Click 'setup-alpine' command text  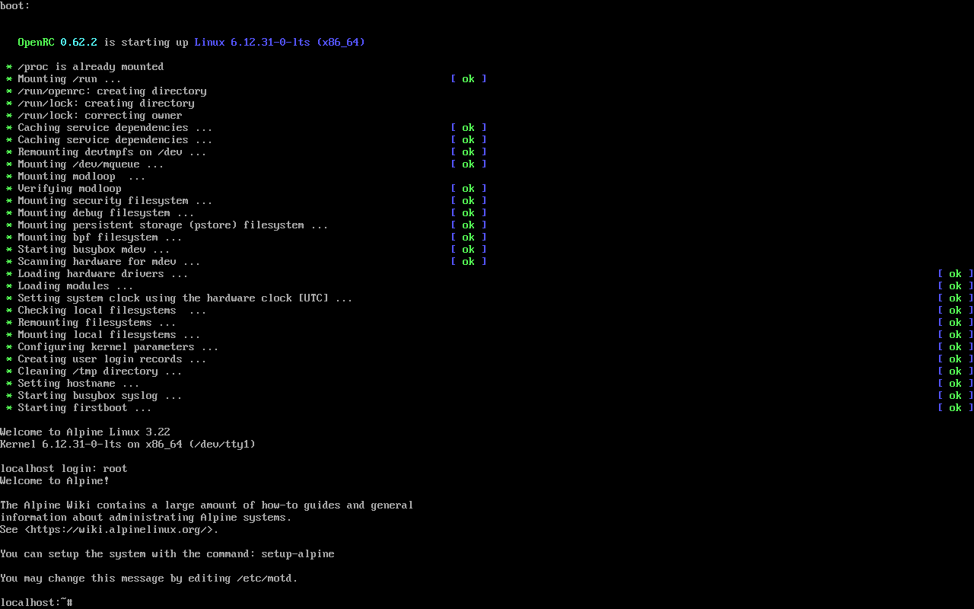[x=298, y=554]
